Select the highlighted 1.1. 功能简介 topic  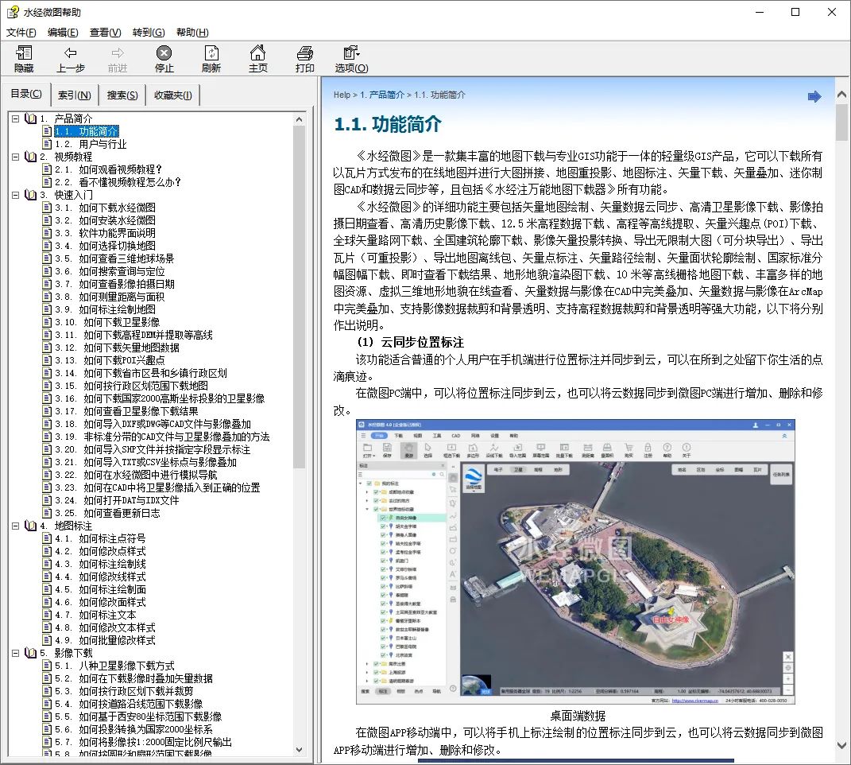pyautogui.click(x=86, y=131)
